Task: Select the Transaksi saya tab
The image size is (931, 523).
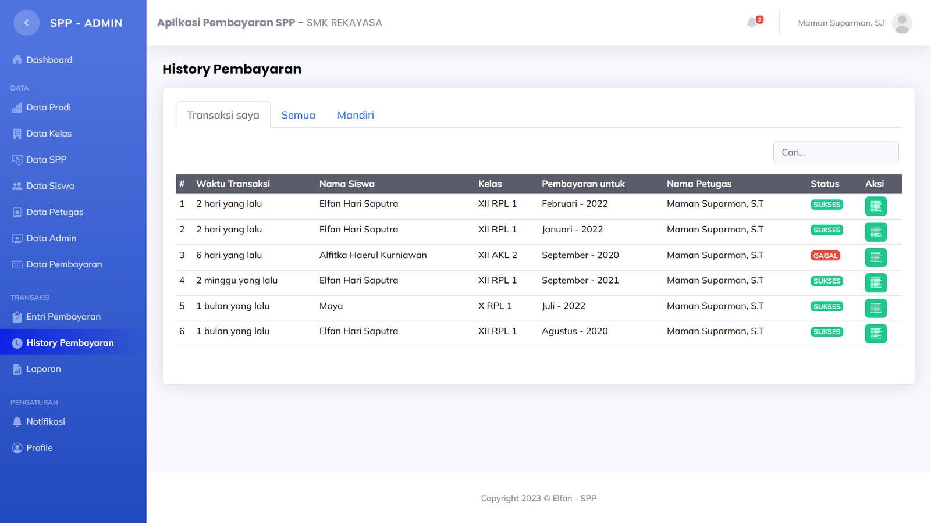Action: coord(223,115)
